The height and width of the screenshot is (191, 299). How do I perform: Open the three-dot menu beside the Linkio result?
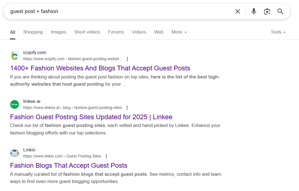click(106, 156)
